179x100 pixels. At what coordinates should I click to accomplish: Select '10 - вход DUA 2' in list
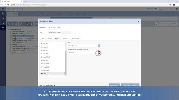[52, 64]
